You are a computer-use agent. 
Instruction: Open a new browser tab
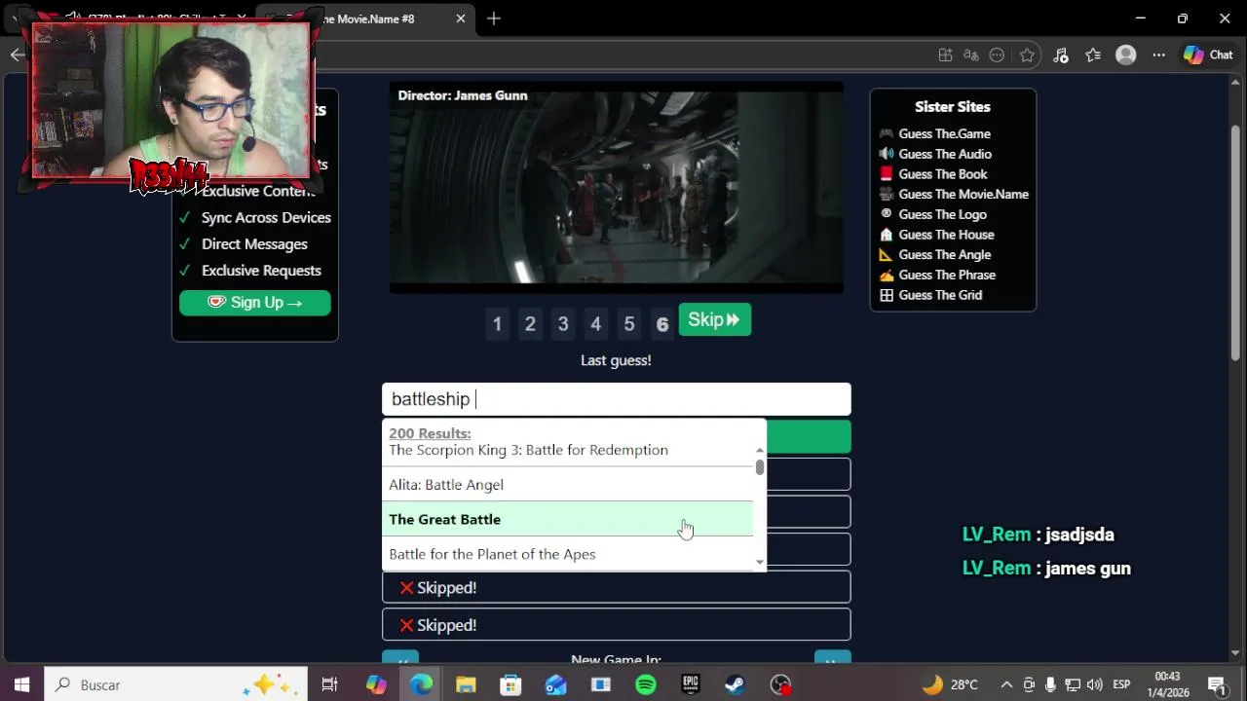[x=494, y=18]
